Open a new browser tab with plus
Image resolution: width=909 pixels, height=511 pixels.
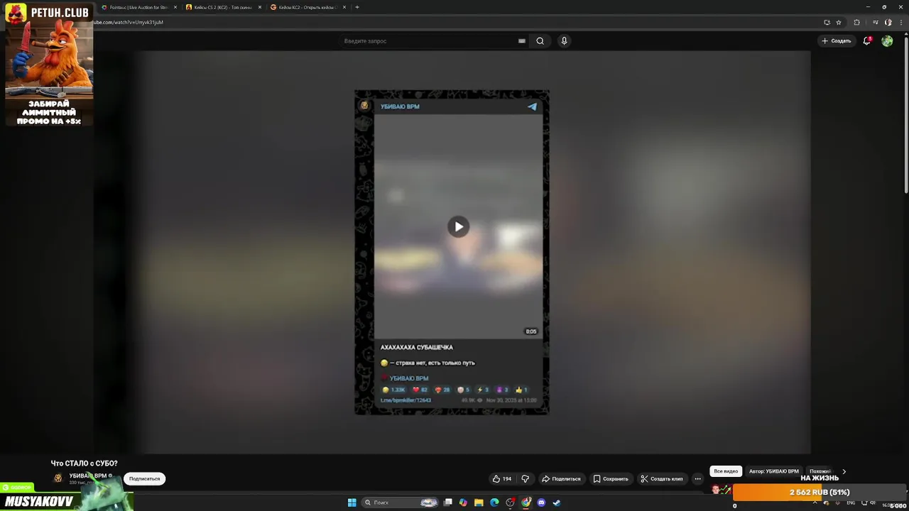click(x=357, y=7)
